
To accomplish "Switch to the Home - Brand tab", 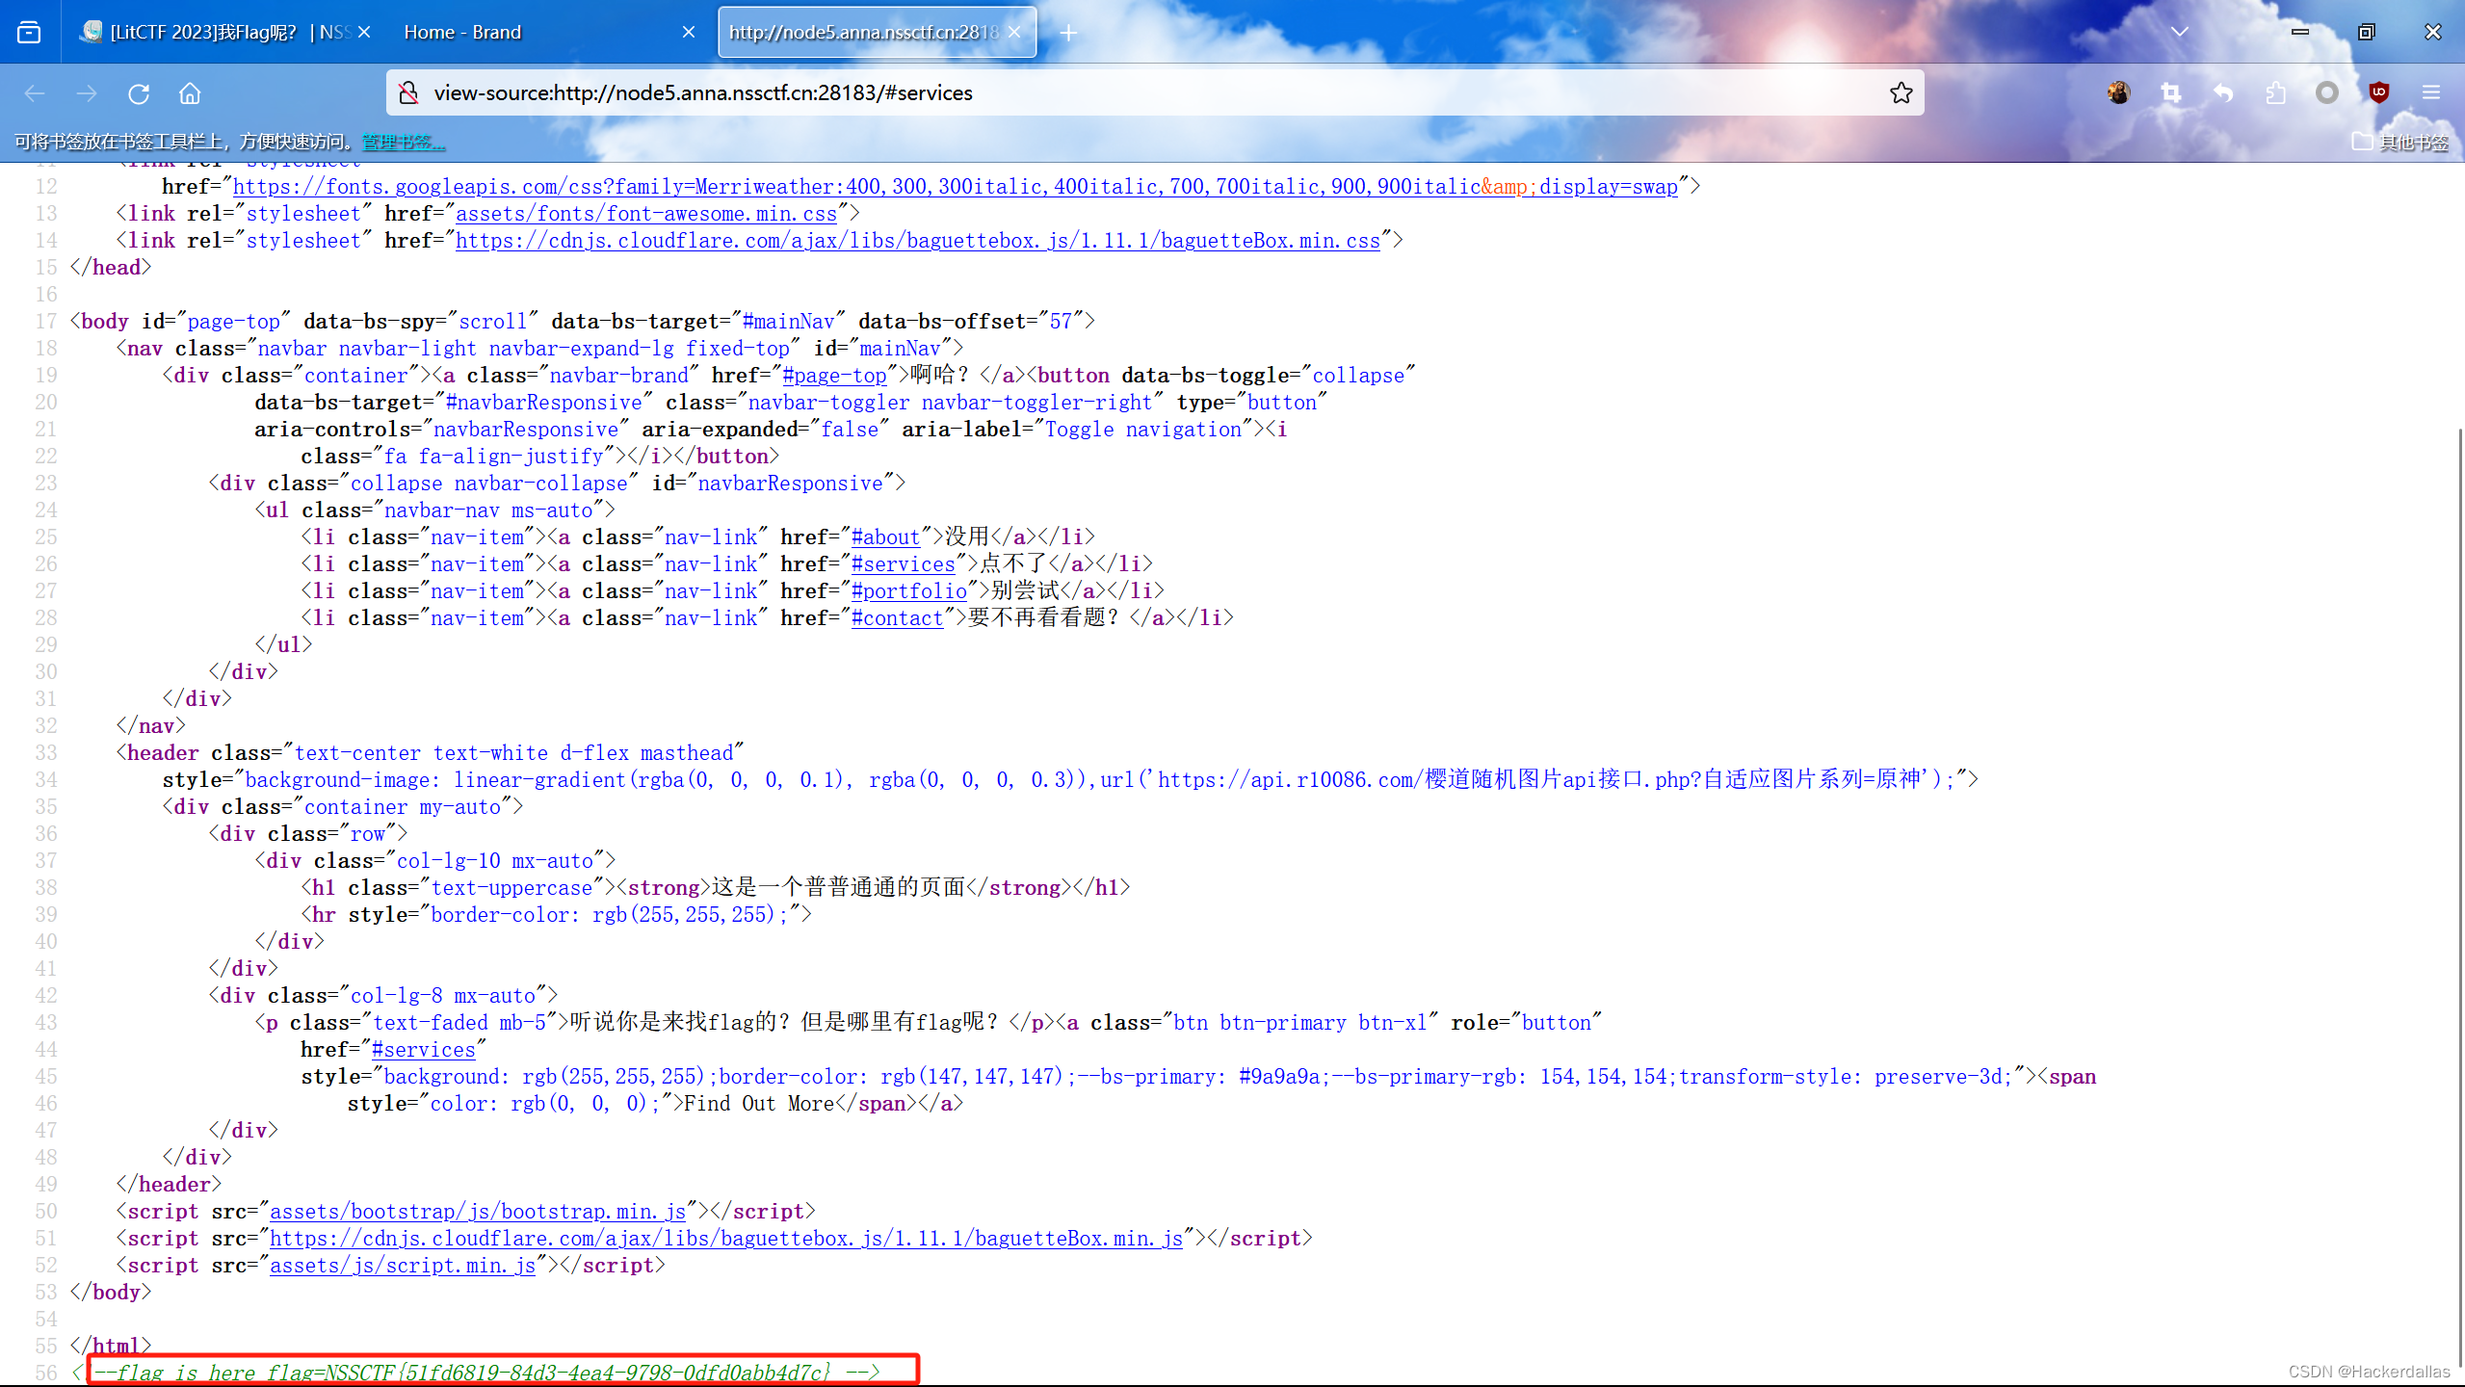I will point(462,32).
